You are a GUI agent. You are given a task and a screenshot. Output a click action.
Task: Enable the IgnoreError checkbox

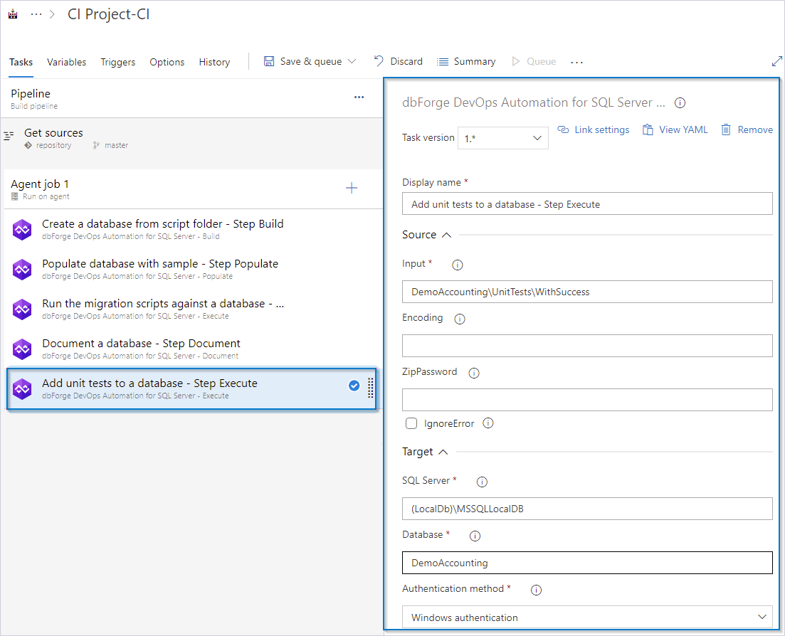pos(411,423)
